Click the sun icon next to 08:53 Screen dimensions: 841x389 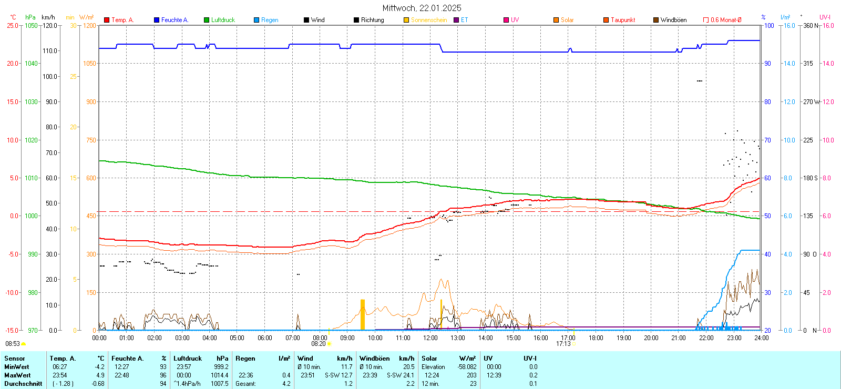pyautogui.click(x=23, y=344)
